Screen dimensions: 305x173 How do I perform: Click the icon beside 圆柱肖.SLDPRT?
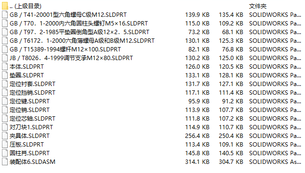(5, 153)
